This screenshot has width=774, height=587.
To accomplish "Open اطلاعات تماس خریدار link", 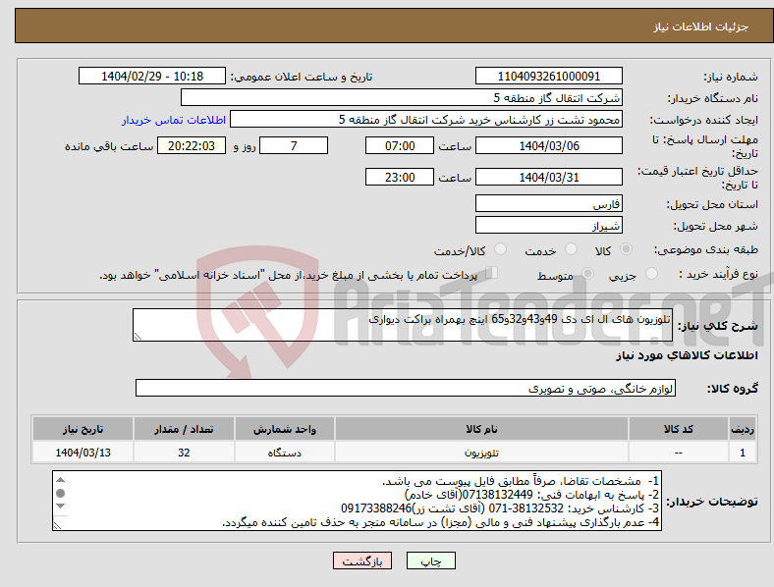I will pyautogui.click(x=173, y=120).
